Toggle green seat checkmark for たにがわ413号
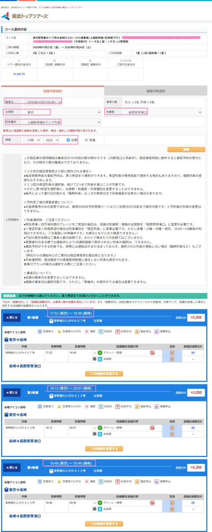Screen dimensions: 212x532 [95, 428]
